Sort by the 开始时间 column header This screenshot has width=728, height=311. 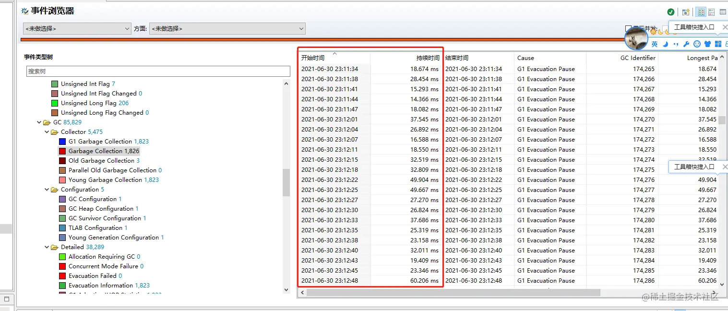(334, 58)
